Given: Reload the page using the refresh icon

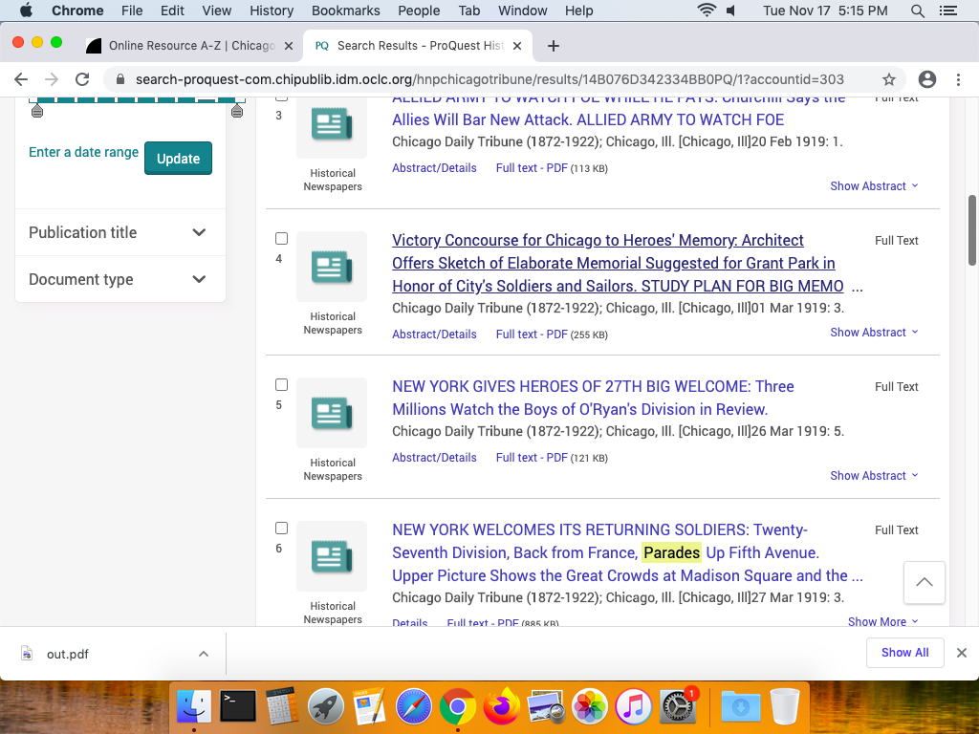Looking at the screenshot, I should (x=82, y=79).
